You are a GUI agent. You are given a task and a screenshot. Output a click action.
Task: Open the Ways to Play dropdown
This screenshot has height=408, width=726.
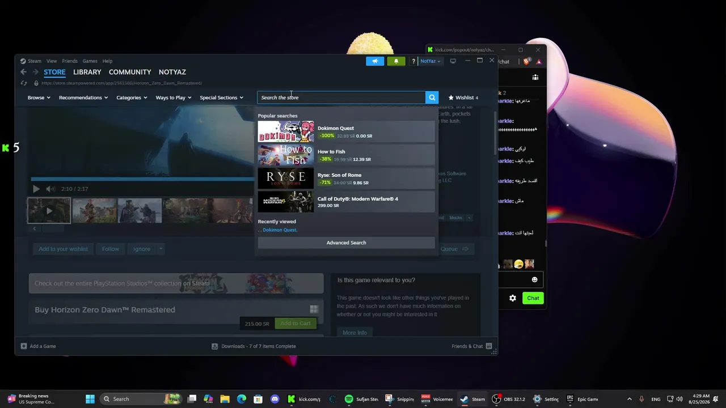174,97
